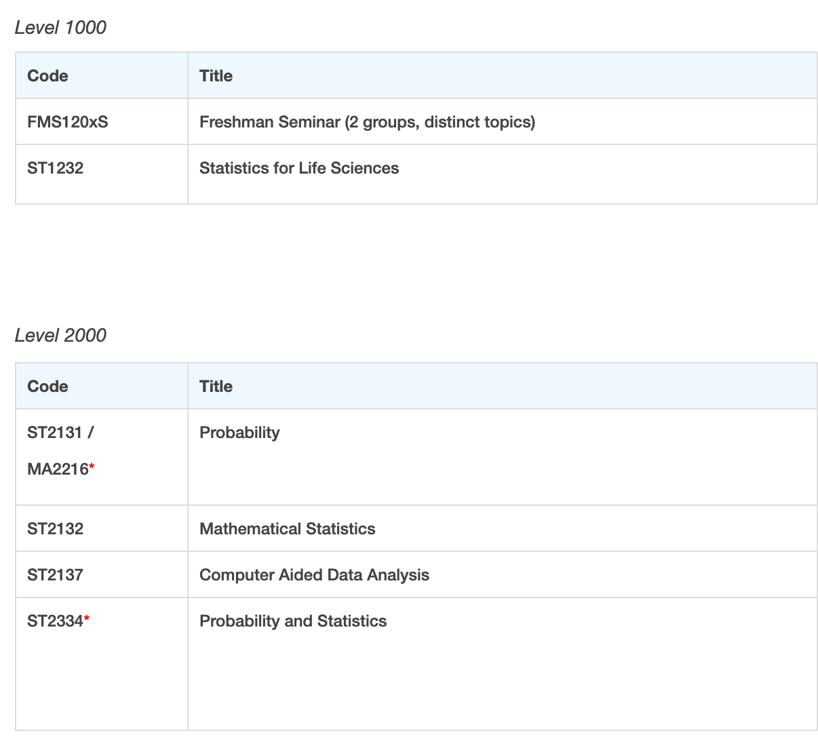The height and width of the screenshot is (754, 818).
Task: Click the Probability course title
Action: click(239, 433)
